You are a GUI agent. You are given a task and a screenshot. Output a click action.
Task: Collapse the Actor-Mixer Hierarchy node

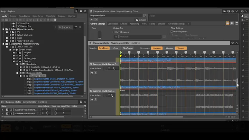(x=3, y=29)
